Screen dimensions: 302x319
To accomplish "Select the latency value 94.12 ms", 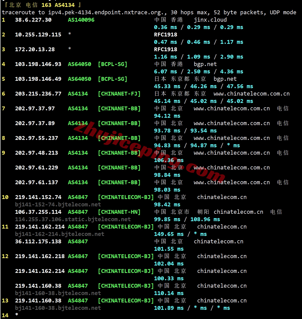I will click(x=167, y=116).
